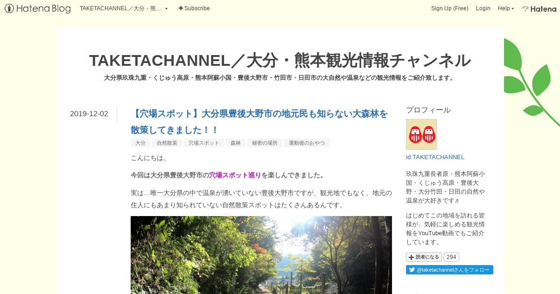Open the Hatena Blog logo link
This screenshot has width=560, height=294.
click(x=37, y=8)
